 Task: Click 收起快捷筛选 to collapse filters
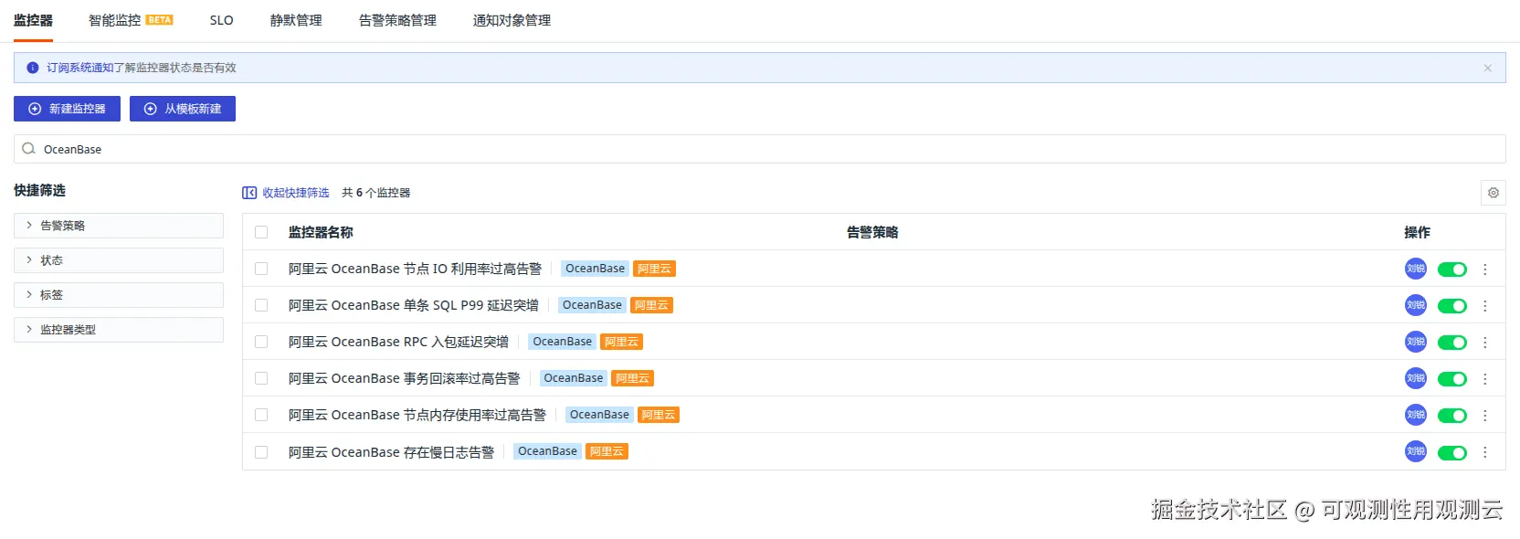(x=296, y=193)
